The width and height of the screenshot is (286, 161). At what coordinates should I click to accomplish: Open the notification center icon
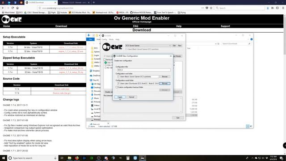281,158
